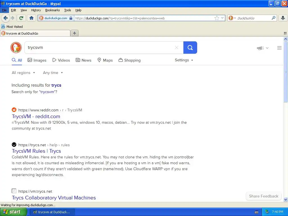Open the TrycsVM - reddit.com result
Viewport: 288px width, 216px height.
coord(36,116)
